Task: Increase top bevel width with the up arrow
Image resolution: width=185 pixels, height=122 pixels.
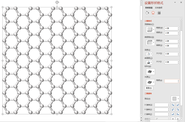Action: [178, 28]
